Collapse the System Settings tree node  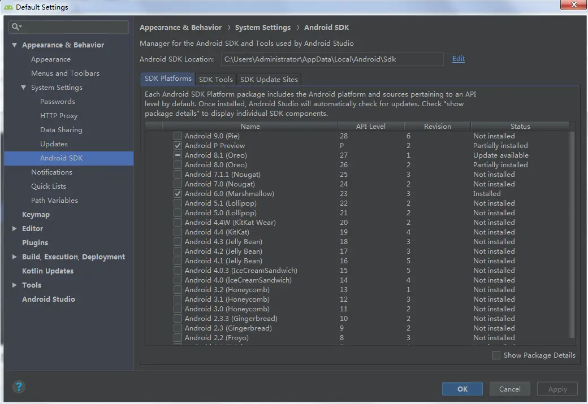(23, 88)
